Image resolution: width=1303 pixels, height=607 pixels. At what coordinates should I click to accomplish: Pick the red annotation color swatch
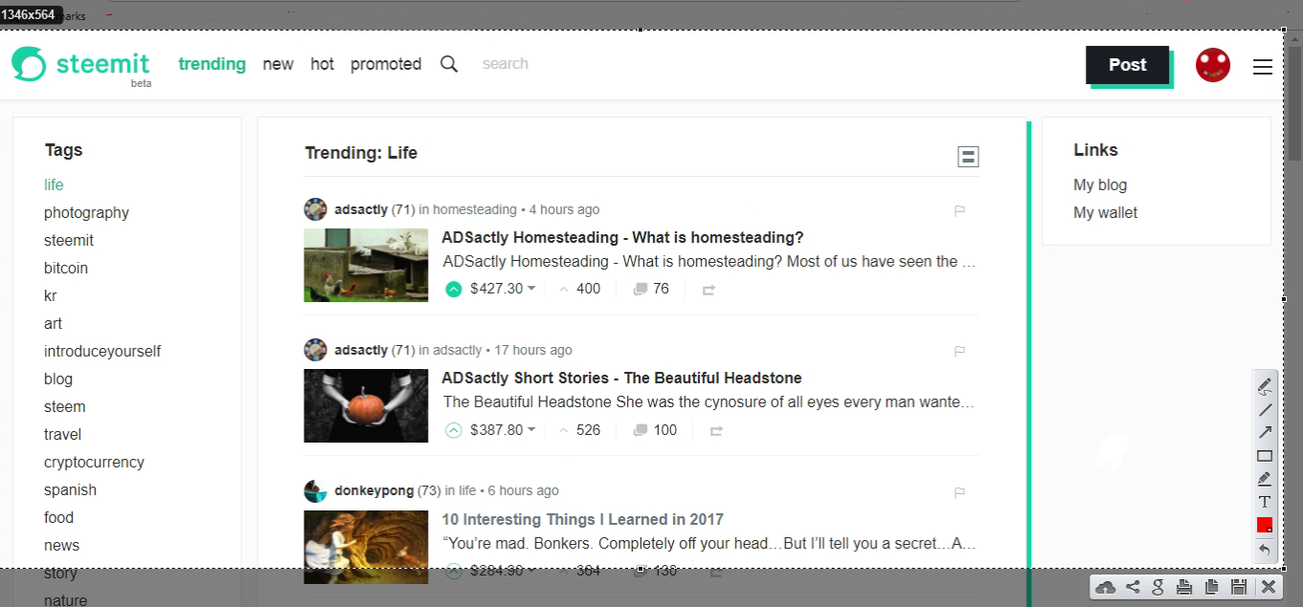point(1265,525)
